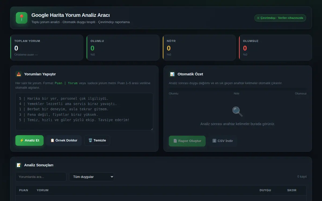Click the Olumlu label in sentiment distribution

[173, 94]
